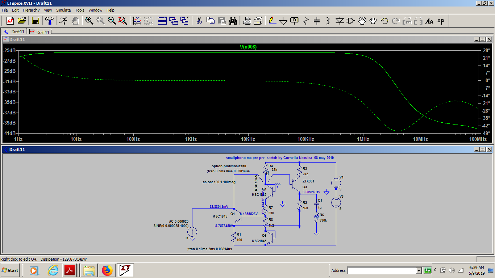The image size is (495, 278).
Task: Click the Zoom to Fit crossed magnifier
Action: tap(123, 21)
